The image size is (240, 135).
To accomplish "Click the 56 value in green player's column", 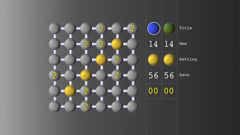I will (169, 75).
